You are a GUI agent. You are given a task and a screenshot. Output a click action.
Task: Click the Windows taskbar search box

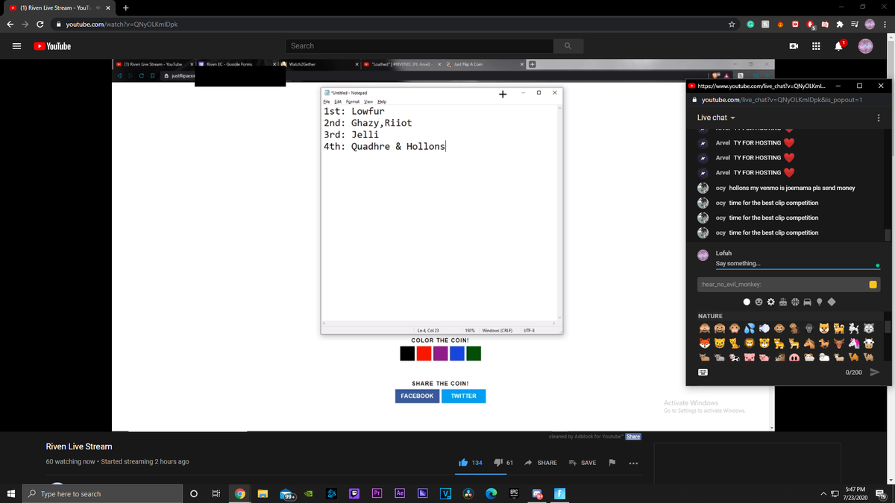click(x=102, y=494)
